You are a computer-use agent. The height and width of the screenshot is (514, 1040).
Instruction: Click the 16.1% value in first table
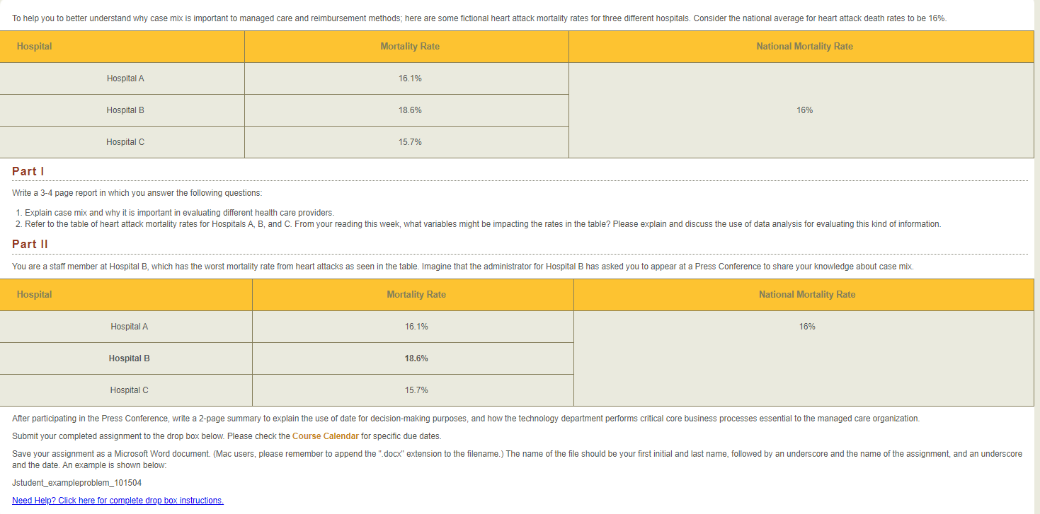pyautogui.click(x=410, y=78)
